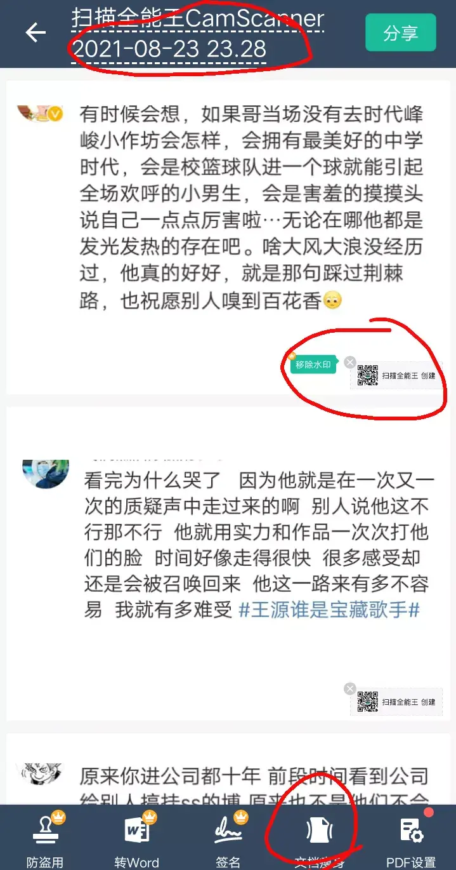Tap the 分享 share button
This screenshot has height=870, width=456.
(400, 32)
